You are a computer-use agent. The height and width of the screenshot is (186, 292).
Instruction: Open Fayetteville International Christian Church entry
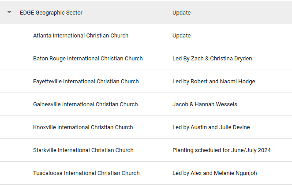(x=86, y=82)
